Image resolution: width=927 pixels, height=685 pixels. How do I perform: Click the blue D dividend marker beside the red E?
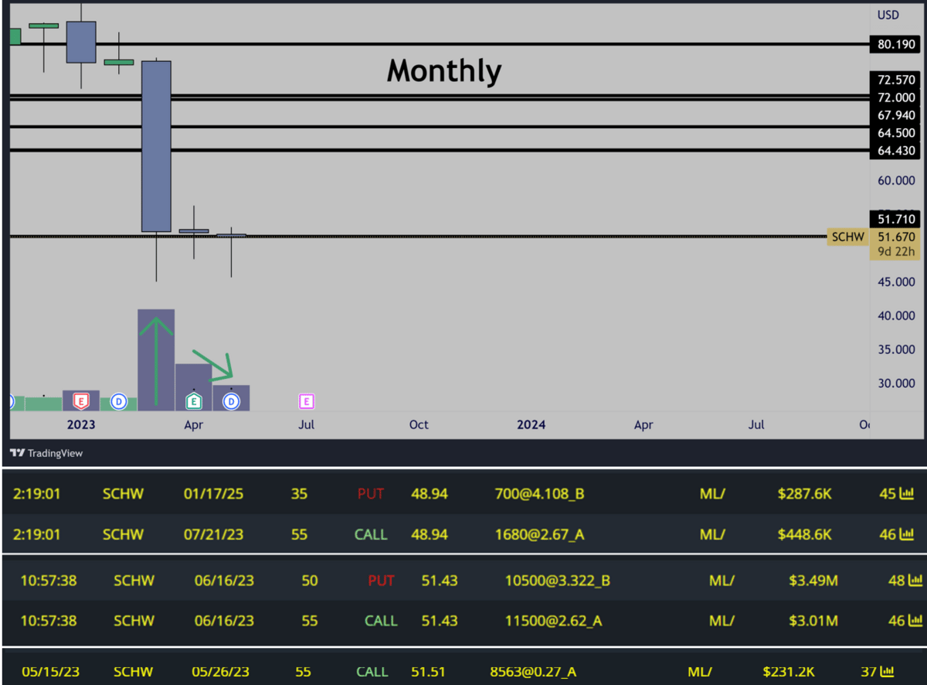(x=119, y=401)
